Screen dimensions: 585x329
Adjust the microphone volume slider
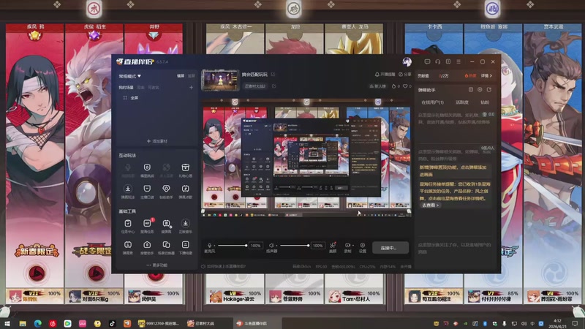click(232, 246)
